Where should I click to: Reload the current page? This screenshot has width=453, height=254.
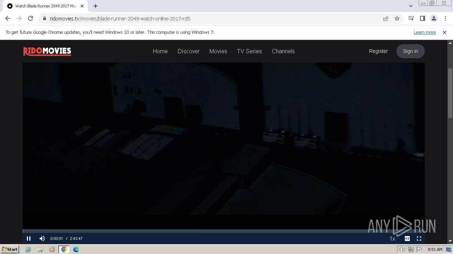pyautogui.click(x=30, y=18)
